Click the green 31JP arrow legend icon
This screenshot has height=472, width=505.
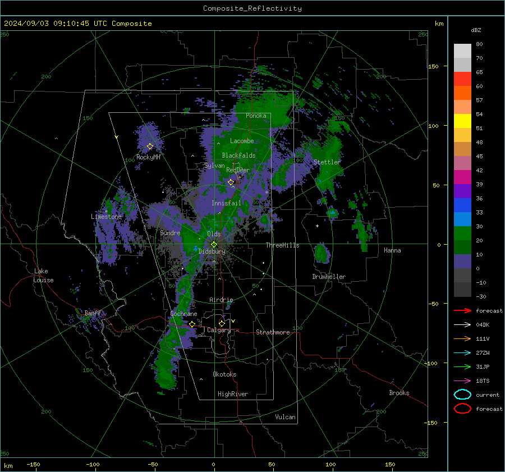click(462, 366)
